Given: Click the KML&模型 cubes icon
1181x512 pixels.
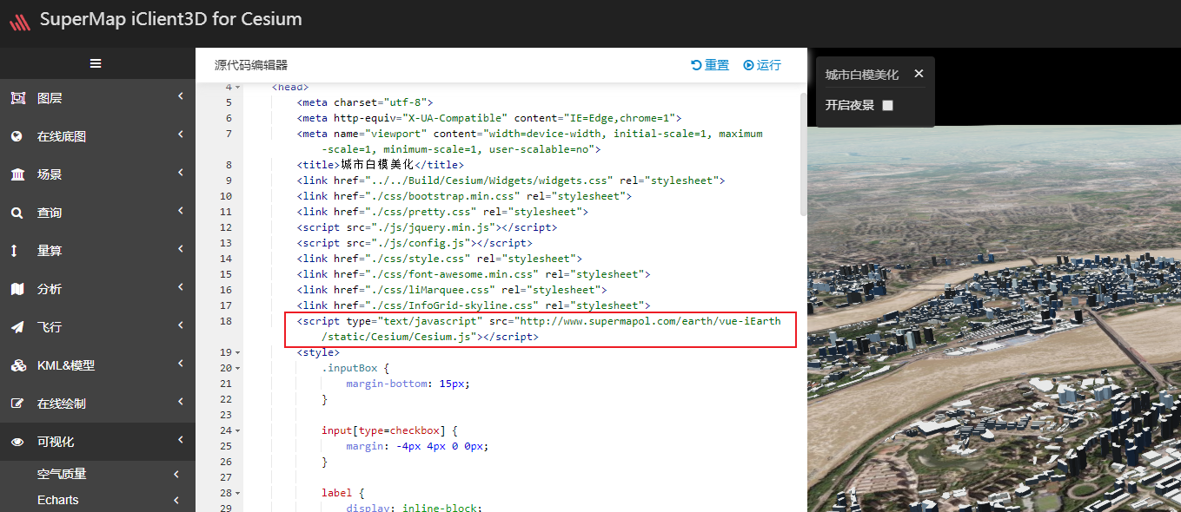Looking at the screenshot, I should pos(18,365).
